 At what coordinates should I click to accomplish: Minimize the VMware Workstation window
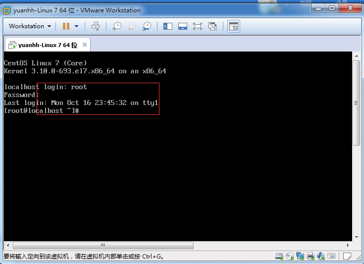(318, 8)
